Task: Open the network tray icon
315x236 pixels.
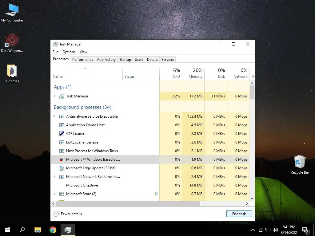Action: coord(268,230)
